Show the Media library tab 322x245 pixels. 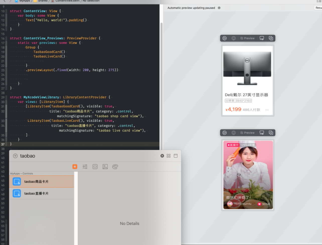tap(105, 166)
